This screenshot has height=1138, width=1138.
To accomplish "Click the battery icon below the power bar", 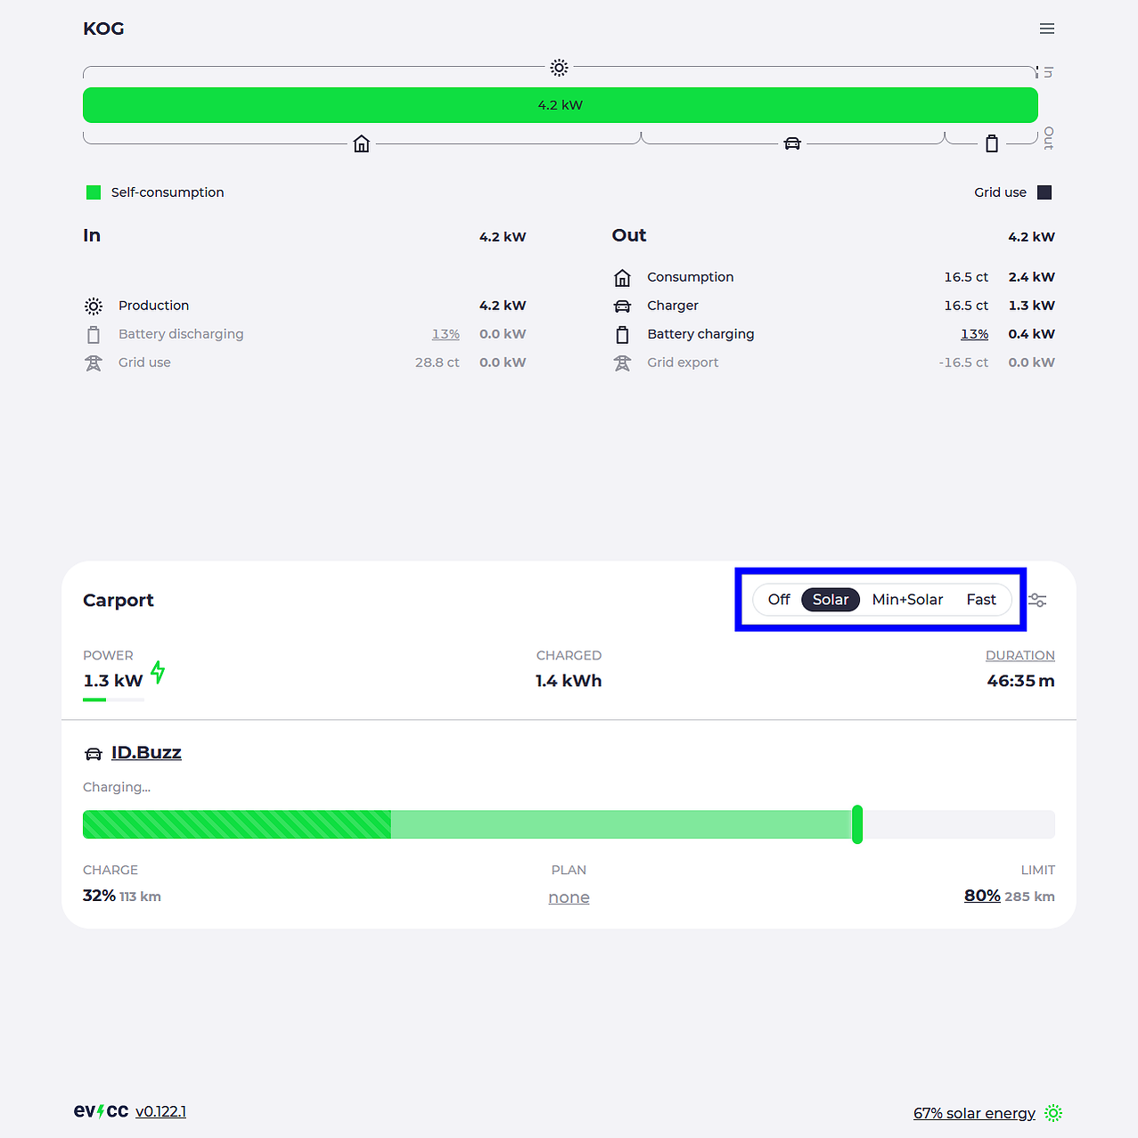I will [992, 143].
